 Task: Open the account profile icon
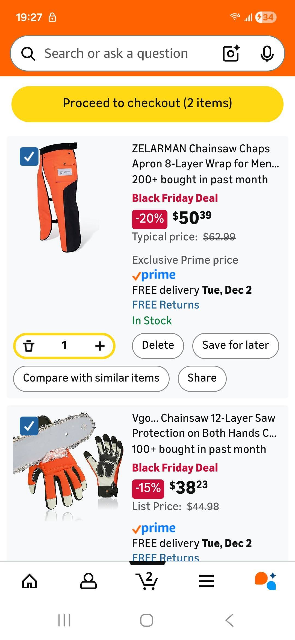click(x=88, y=581)
